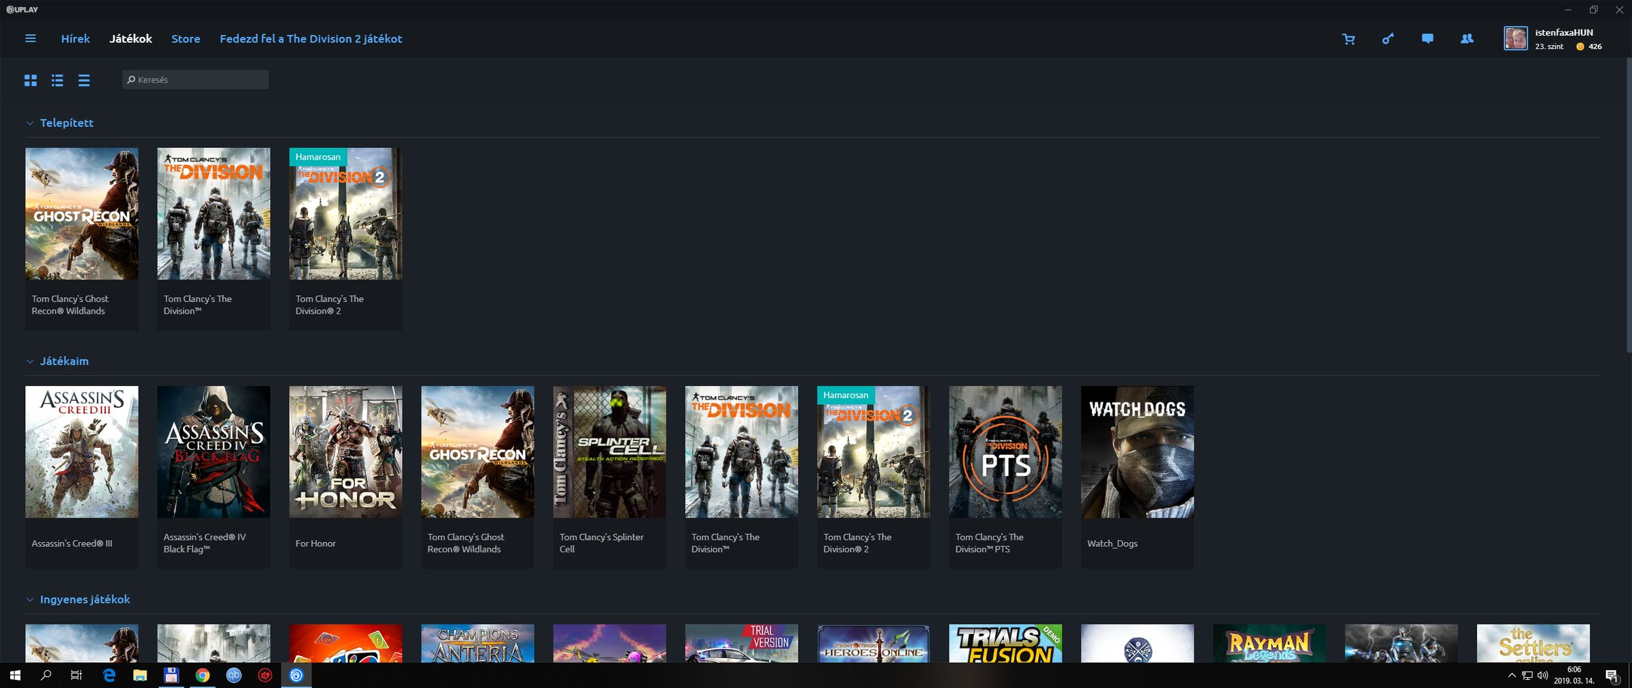Screen dimensions: 1632x688
Task: Open the Windows notification center
Action: pyautogui.click(x=1612, y=676)
